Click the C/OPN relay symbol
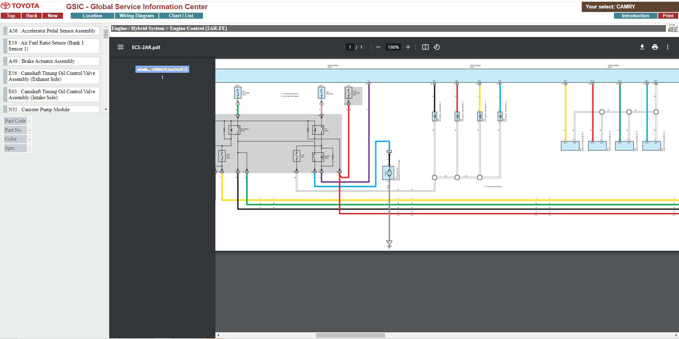Viewport: 679px width, 339px height. [318, 157]
